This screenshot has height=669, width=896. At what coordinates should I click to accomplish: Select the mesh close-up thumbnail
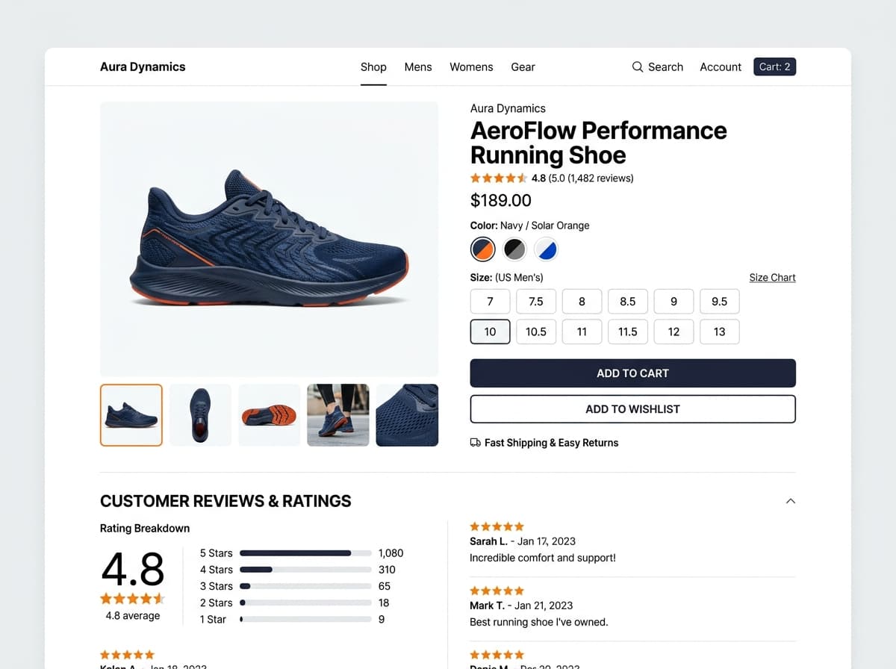tap(407, 415)
